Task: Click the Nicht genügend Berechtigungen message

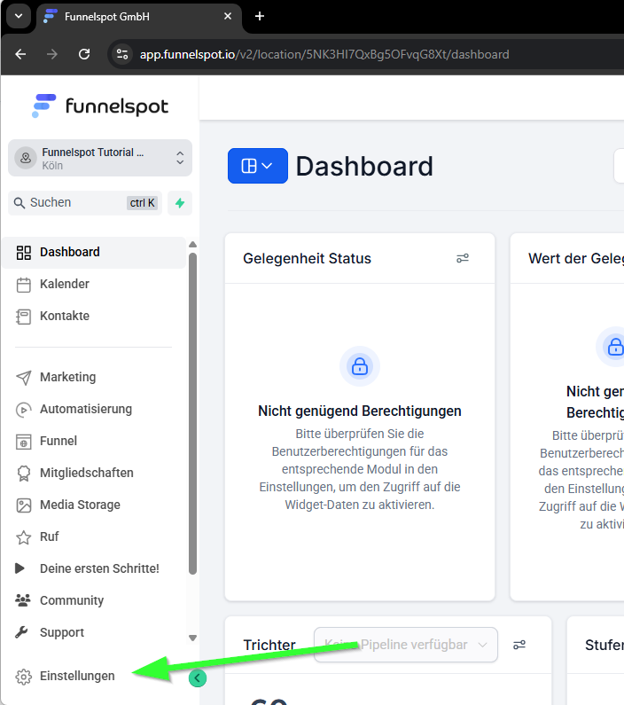Action: coord(359,411)
